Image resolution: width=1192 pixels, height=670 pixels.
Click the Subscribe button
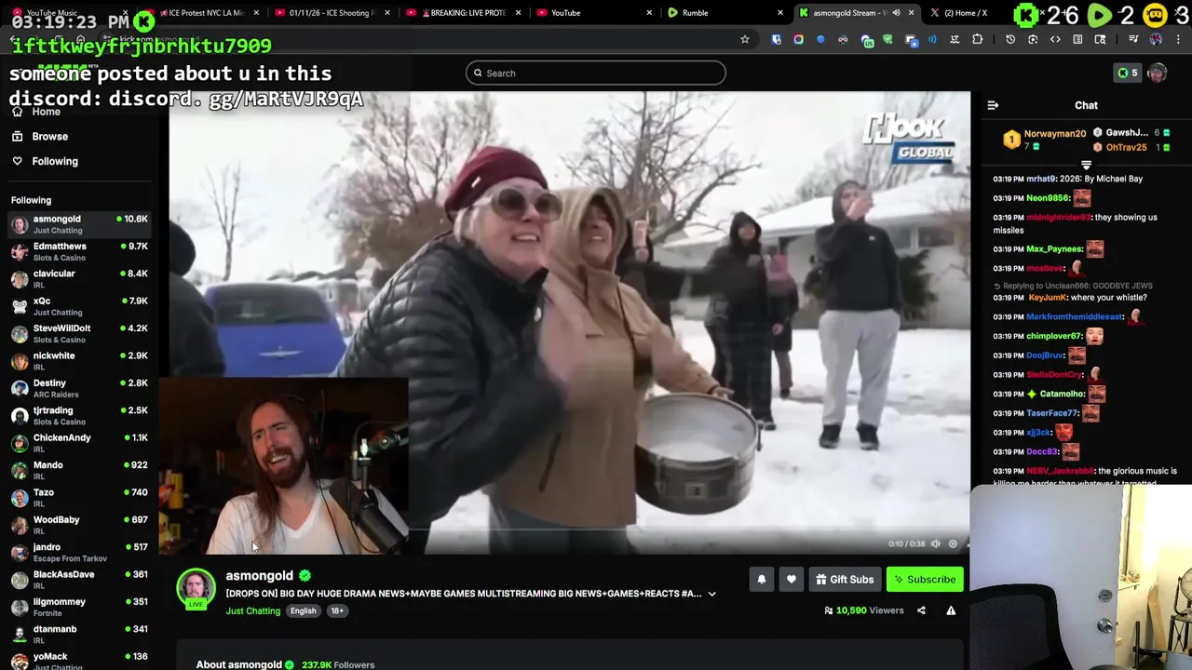tap(925, 579)
